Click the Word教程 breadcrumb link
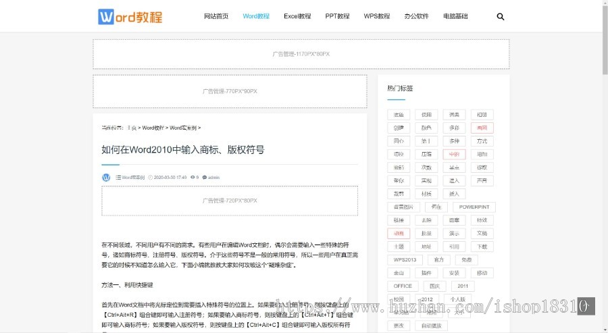 click(x=153, y=128)
